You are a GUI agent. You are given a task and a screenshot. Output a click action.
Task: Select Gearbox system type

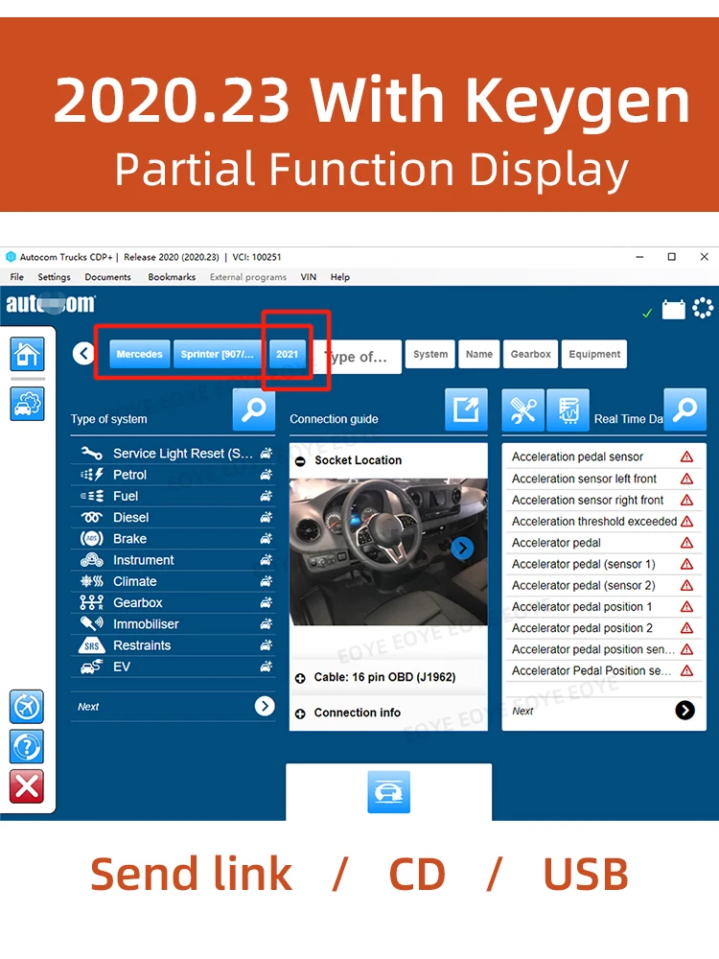(x=173, y=603)
